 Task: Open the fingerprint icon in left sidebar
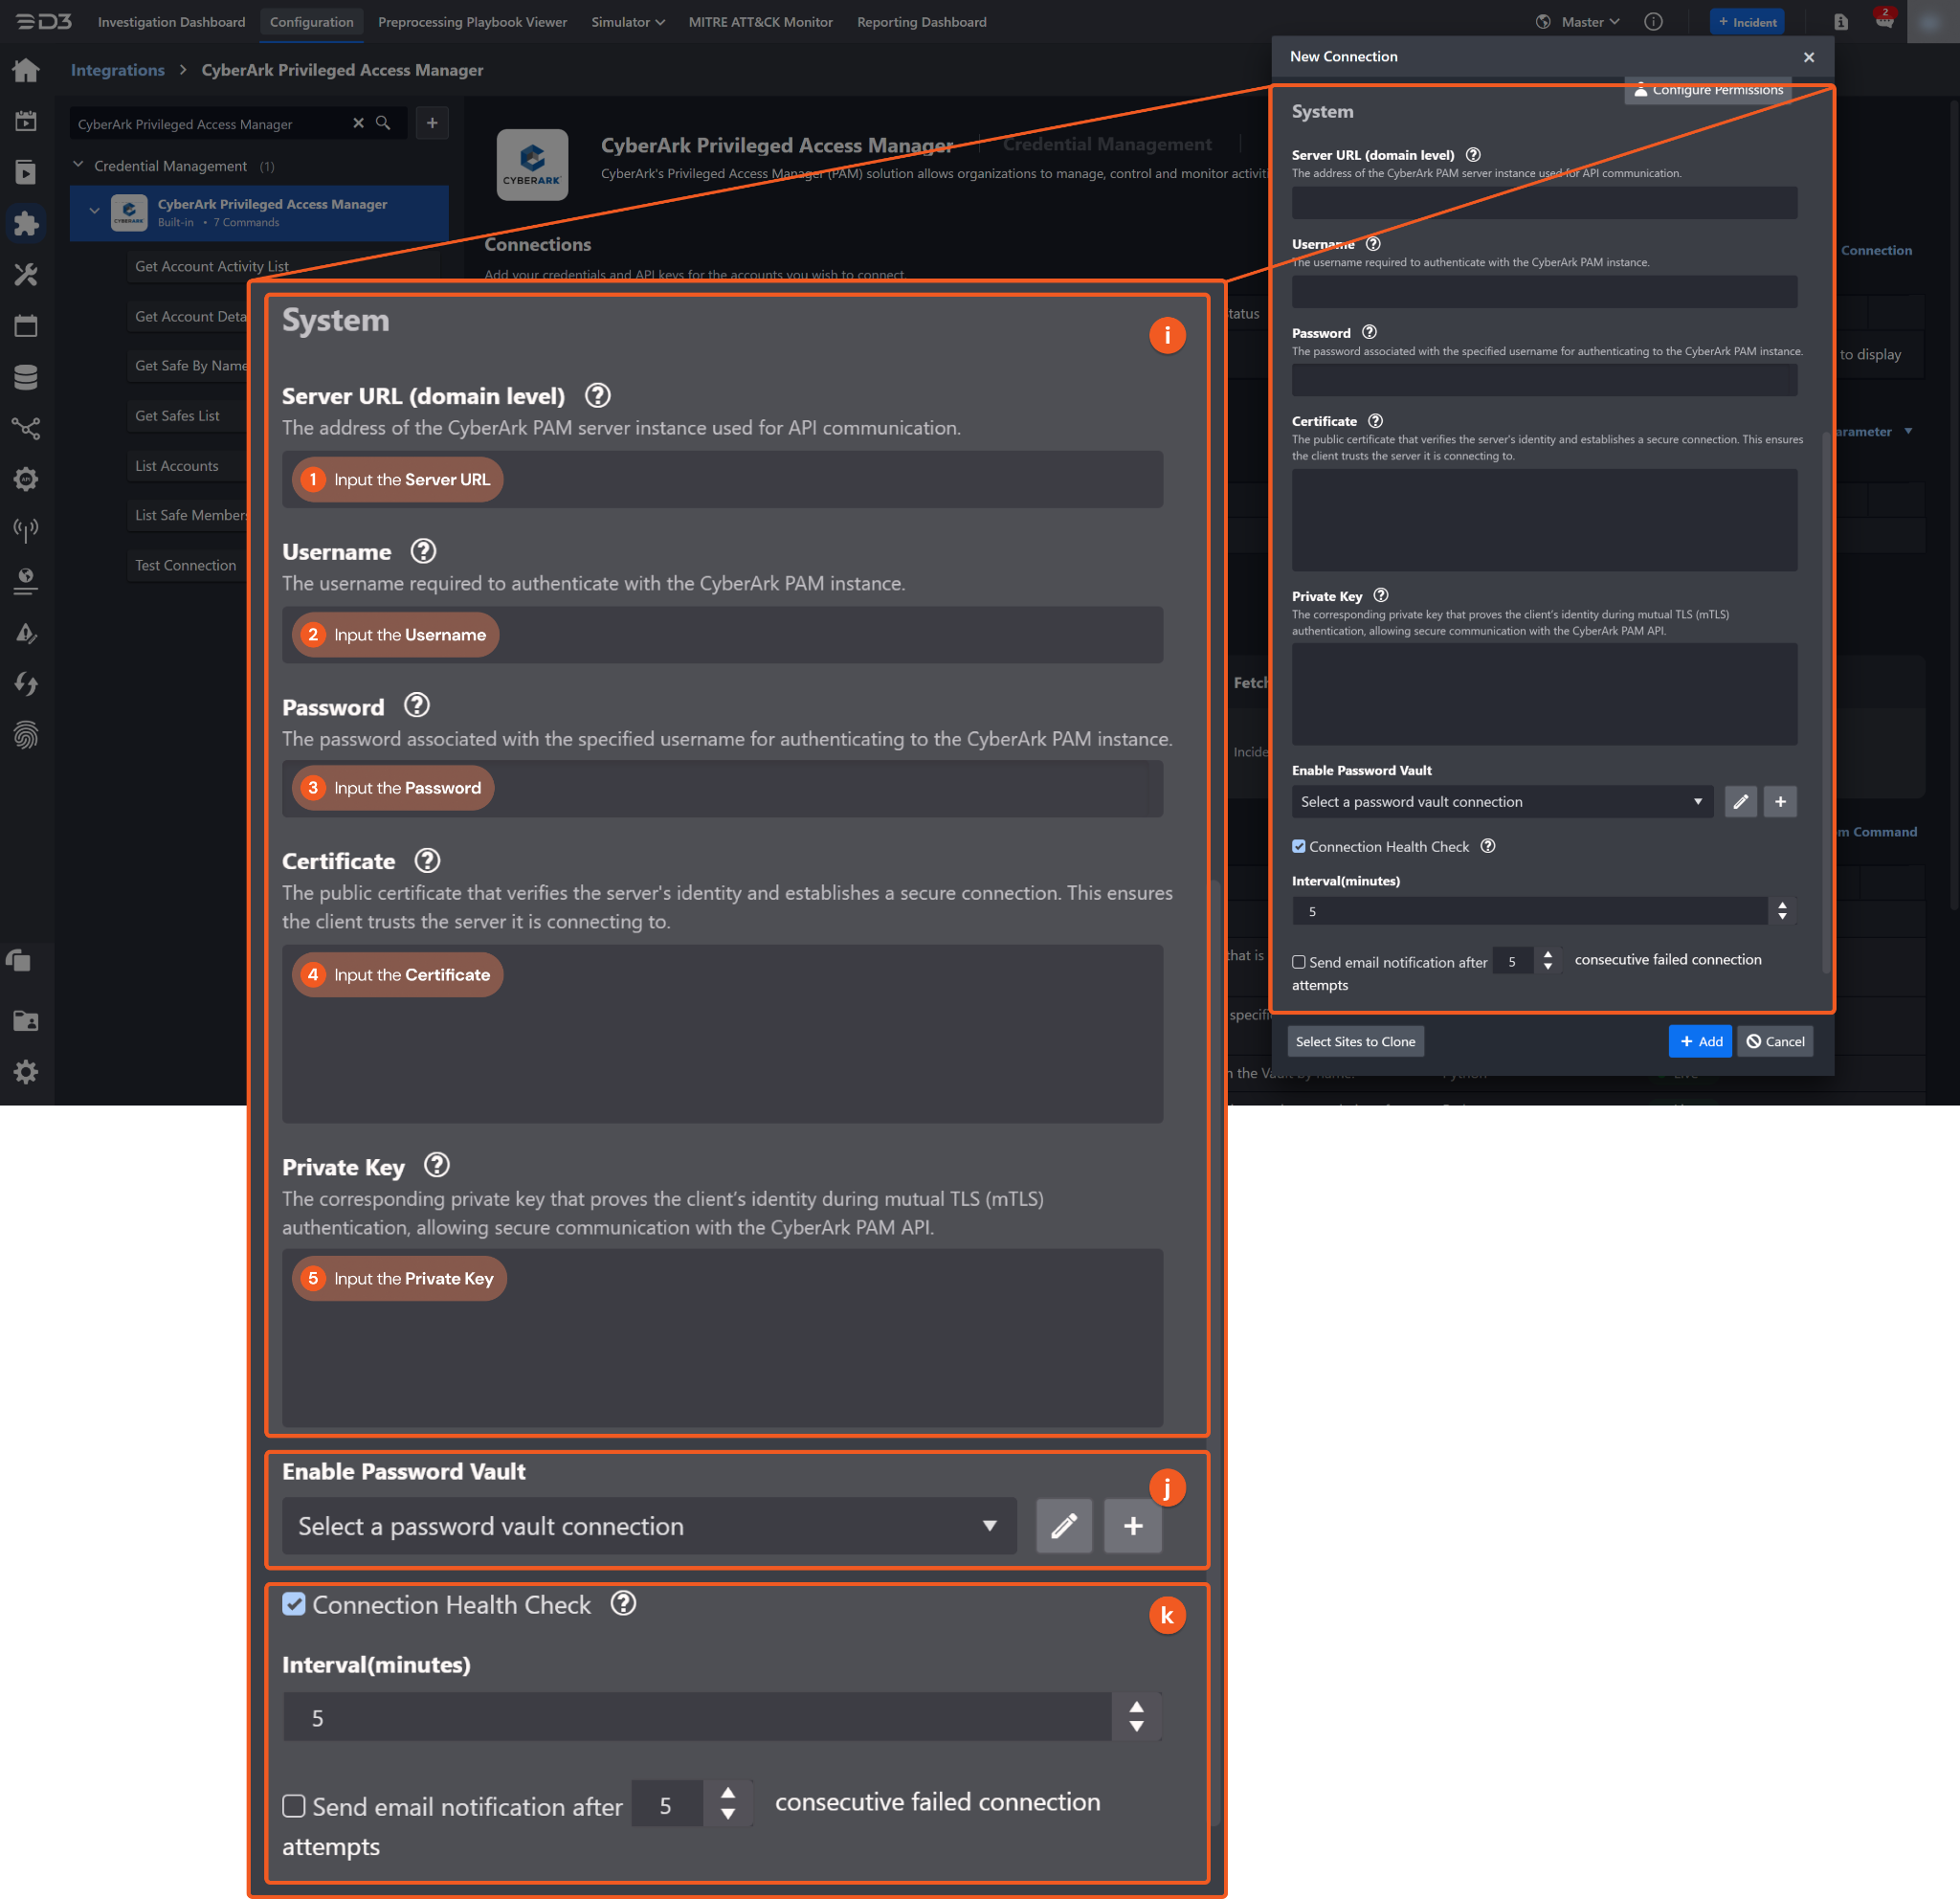click(x=26, y=736)
